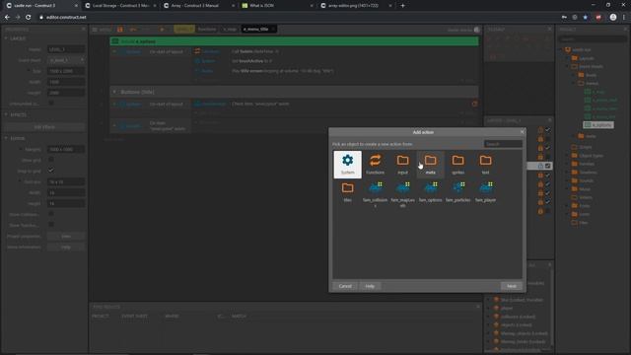631x355 pixels.
Task: Open the Local Storage manual browser tab
Action: tap(120, 6)
